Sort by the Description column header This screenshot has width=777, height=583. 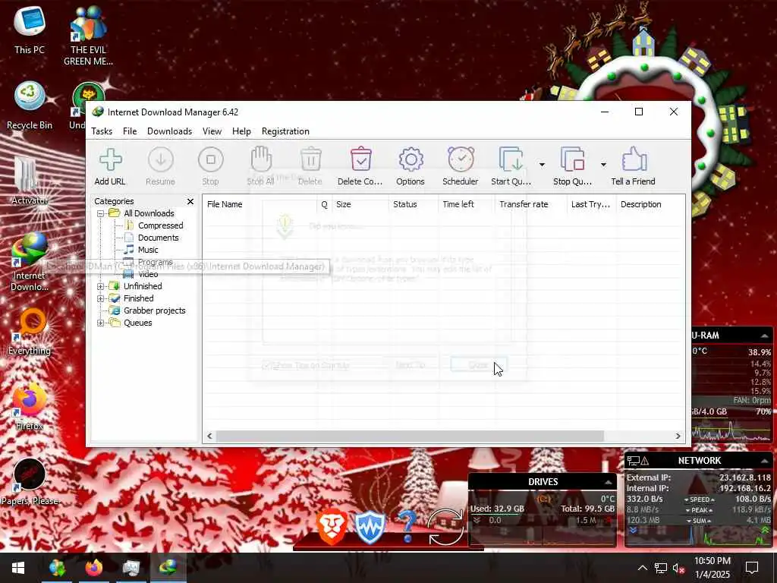pyautogui.click(x=650, y=204)
